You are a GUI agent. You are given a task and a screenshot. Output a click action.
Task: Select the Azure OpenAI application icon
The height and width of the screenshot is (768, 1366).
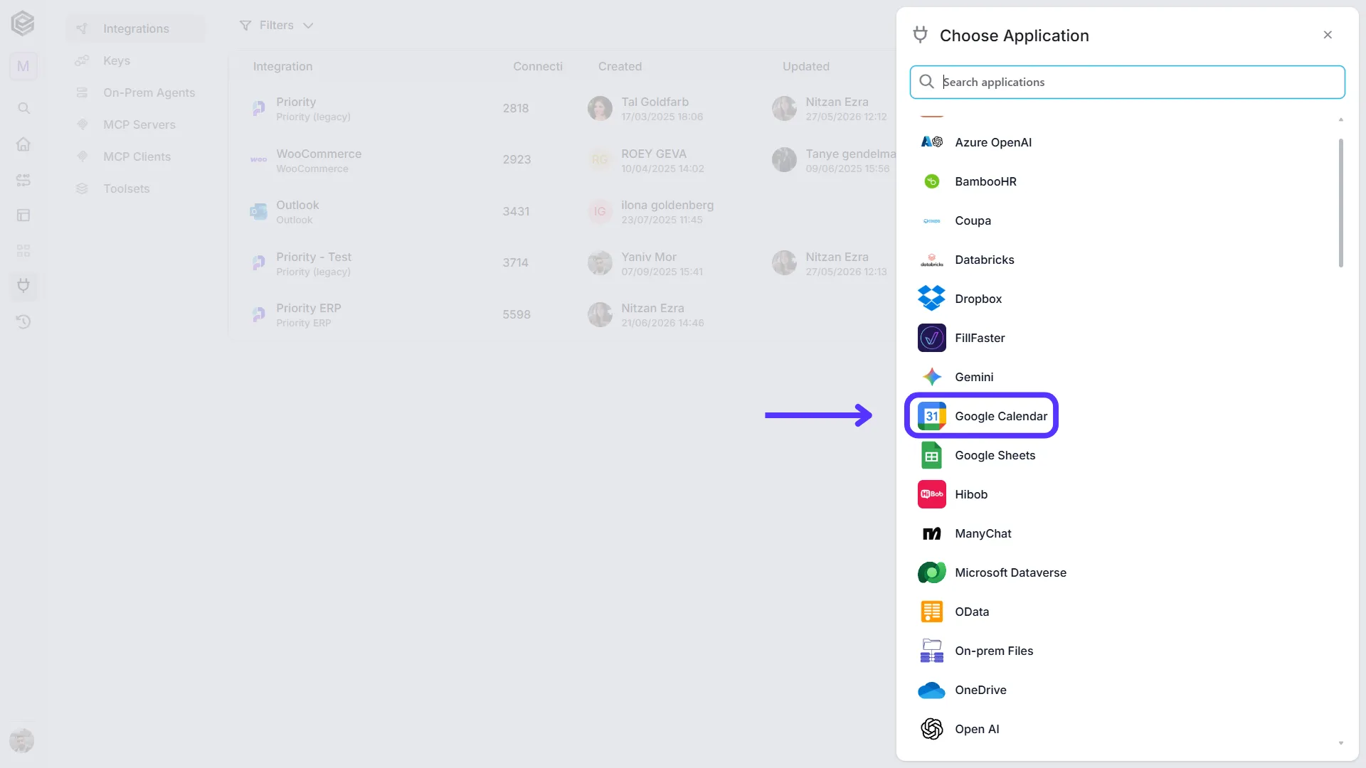(x=931, y=142)
